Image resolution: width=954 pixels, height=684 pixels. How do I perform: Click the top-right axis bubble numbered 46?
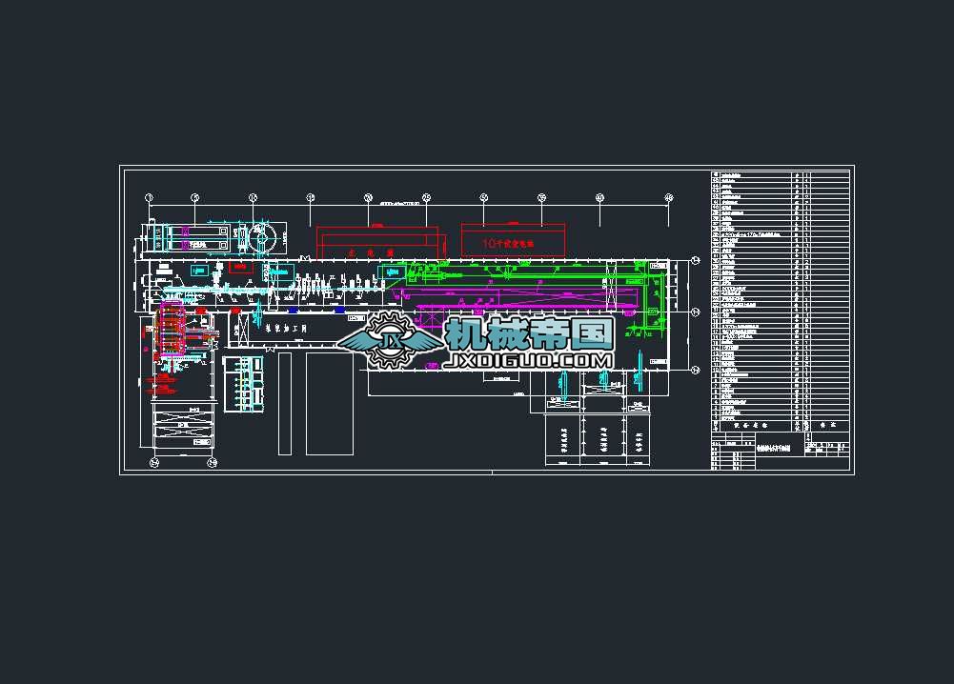click(669, 197)
